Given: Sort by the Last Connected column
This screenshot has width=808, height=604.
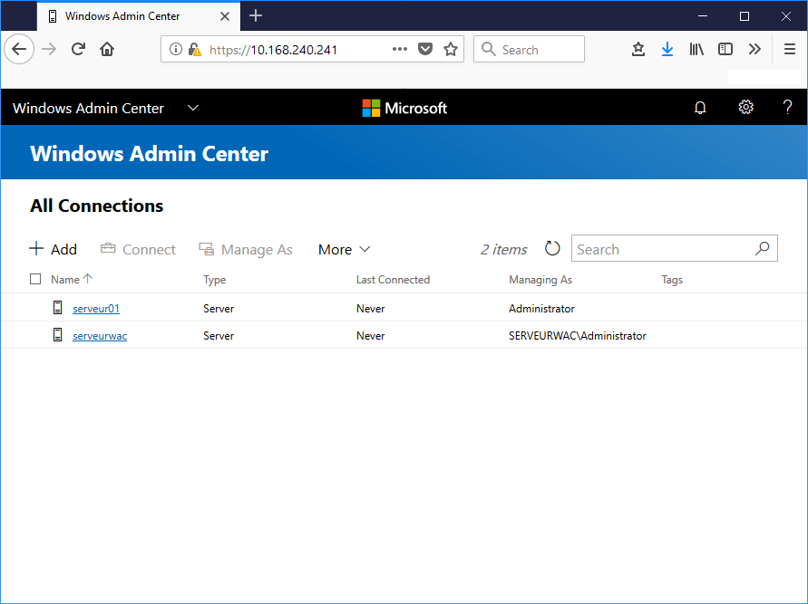Looking at the screenshot, I should coord(393,280).
